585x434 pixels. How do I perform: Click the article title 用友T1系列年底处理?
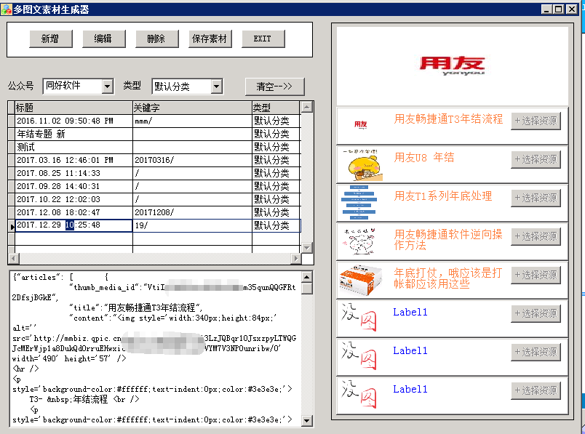[x=443, y=196]
